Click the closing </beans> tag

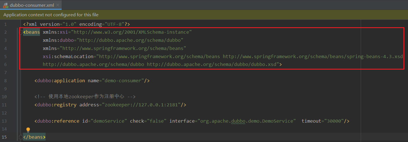34,137
